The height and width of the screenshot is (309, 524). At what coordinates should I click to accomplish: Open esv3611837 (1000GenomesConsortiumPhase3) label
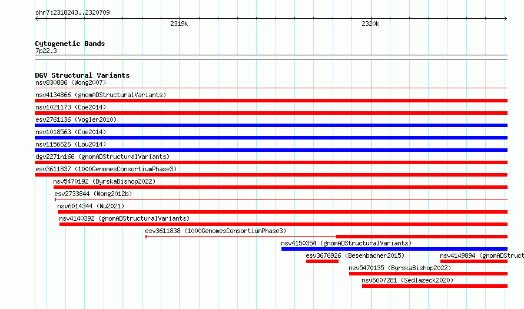click(106, 169)
